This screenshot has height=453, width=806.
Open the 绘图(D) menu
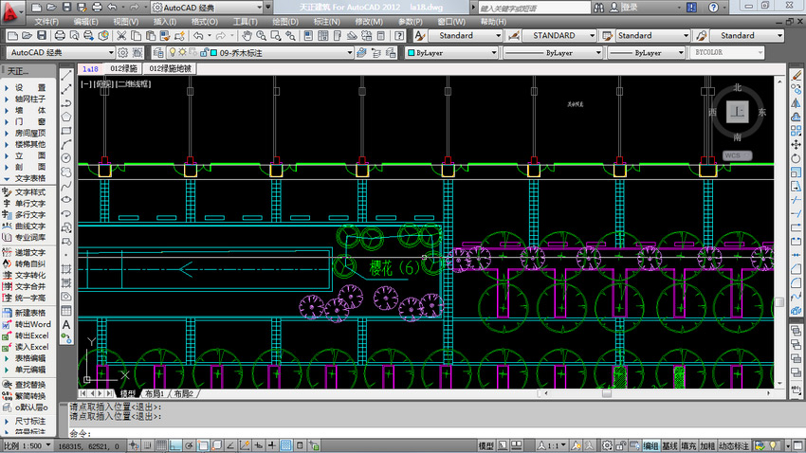click(285, 22)
